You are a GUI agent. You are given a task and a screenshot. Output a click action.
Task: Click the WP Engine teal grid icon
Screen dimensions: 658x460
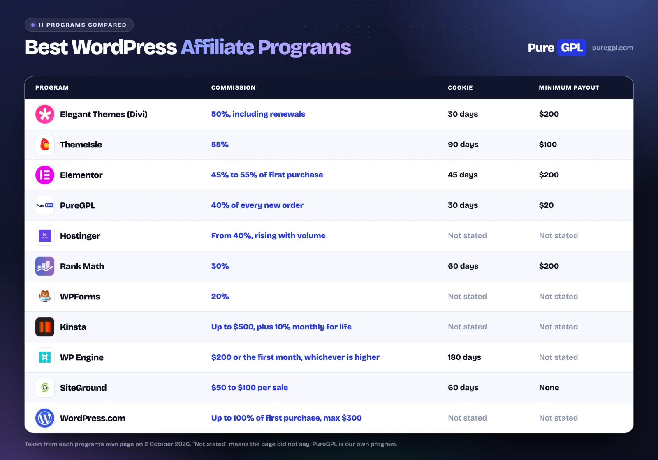45,357
